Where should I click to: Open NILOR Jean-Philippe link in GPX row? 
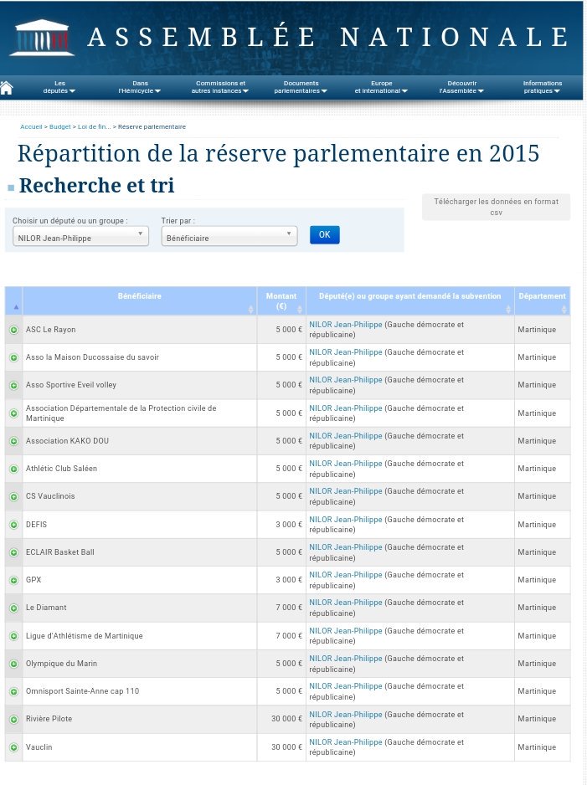click(x=346, y=575)
